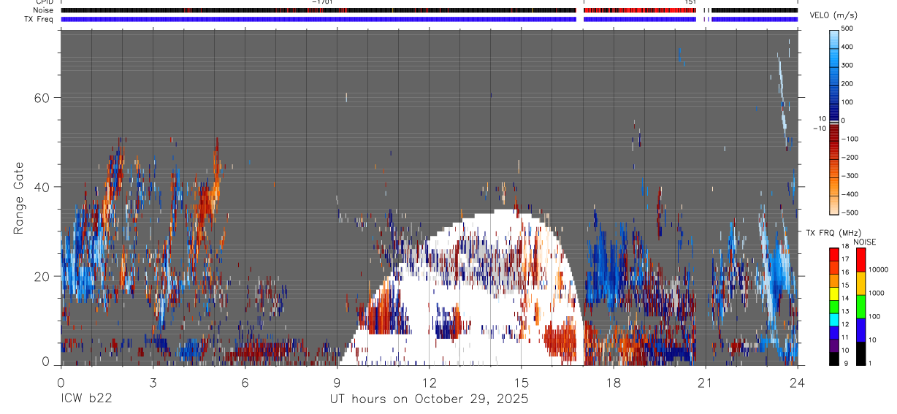Click the '500' label on velocity colorbar
Image resolution: width=897 pixels, height=414 pixels.
point(848,28)
